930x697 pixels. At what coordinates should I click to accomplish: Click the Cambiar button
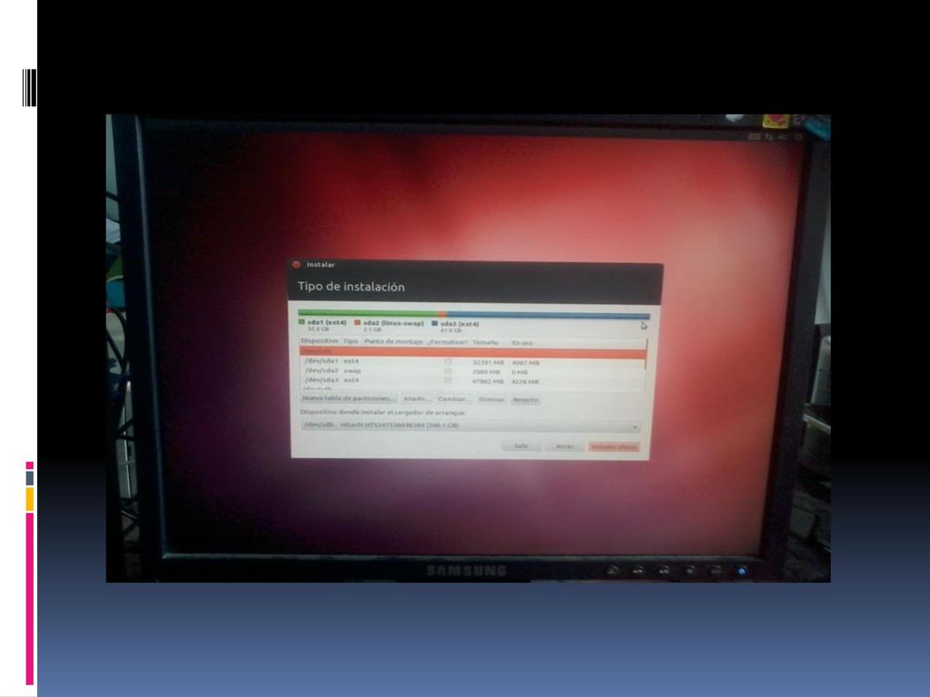[454, 399]
